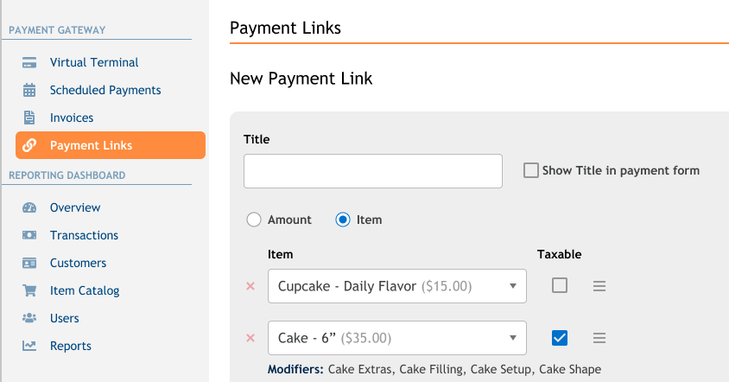Image resolution: width=729 pixels, height=382 pixels.
Task: Go to Transactions in the sidebar
Action: [84, 235]
